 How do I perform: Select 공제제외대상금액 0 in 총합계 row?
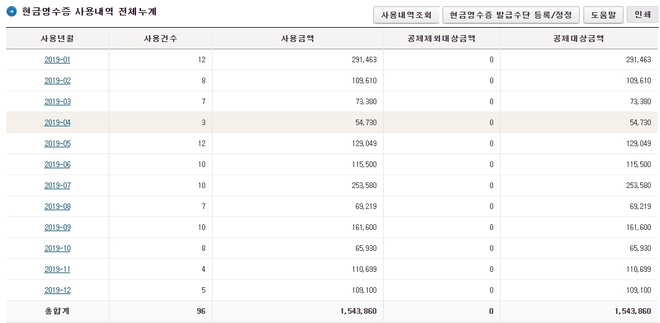pyautogui.click(x=491, y=311)
